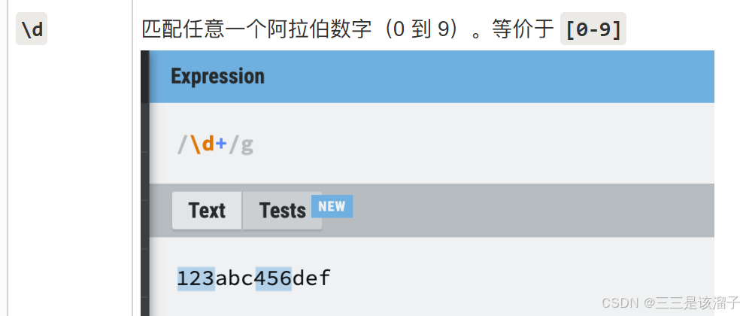The height and width of the screenshot is (316, 743).
Task: Click the blue + quantifier in the expression
Action: (x=221, y=145)
